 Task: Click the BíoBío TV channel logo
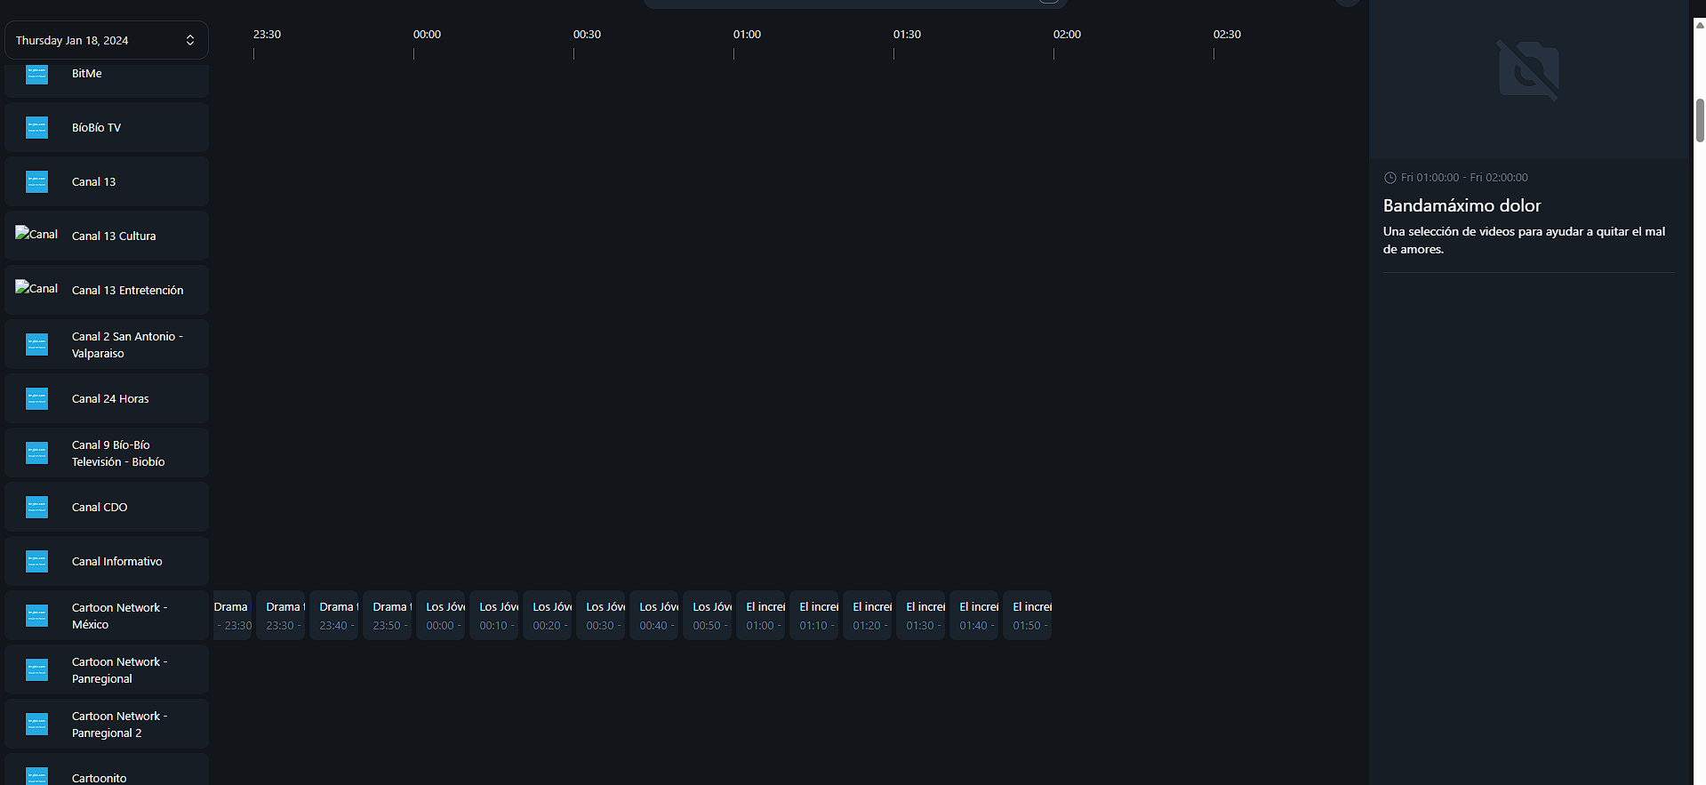click(x=36, y=128)
